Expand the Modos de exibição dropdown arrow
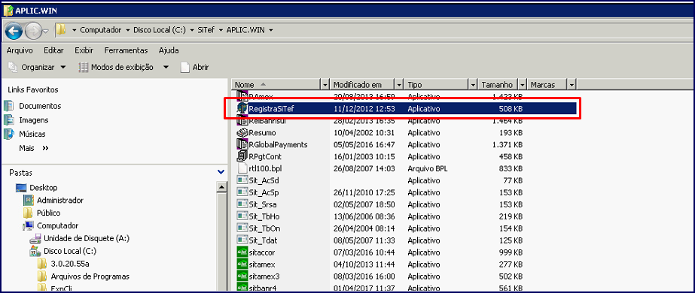This screenshot has width=695, height=293. 166,67
